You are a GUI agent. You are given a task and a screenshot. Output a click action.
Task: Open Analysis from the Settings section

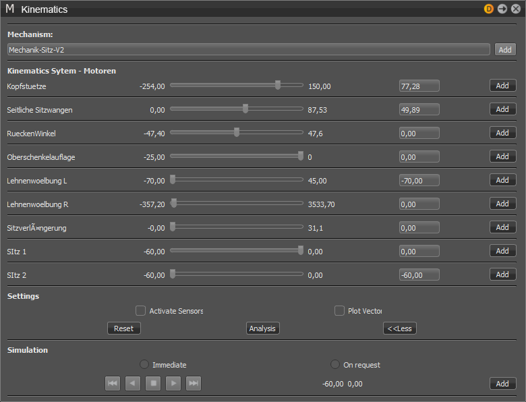[x=262, y=328]
